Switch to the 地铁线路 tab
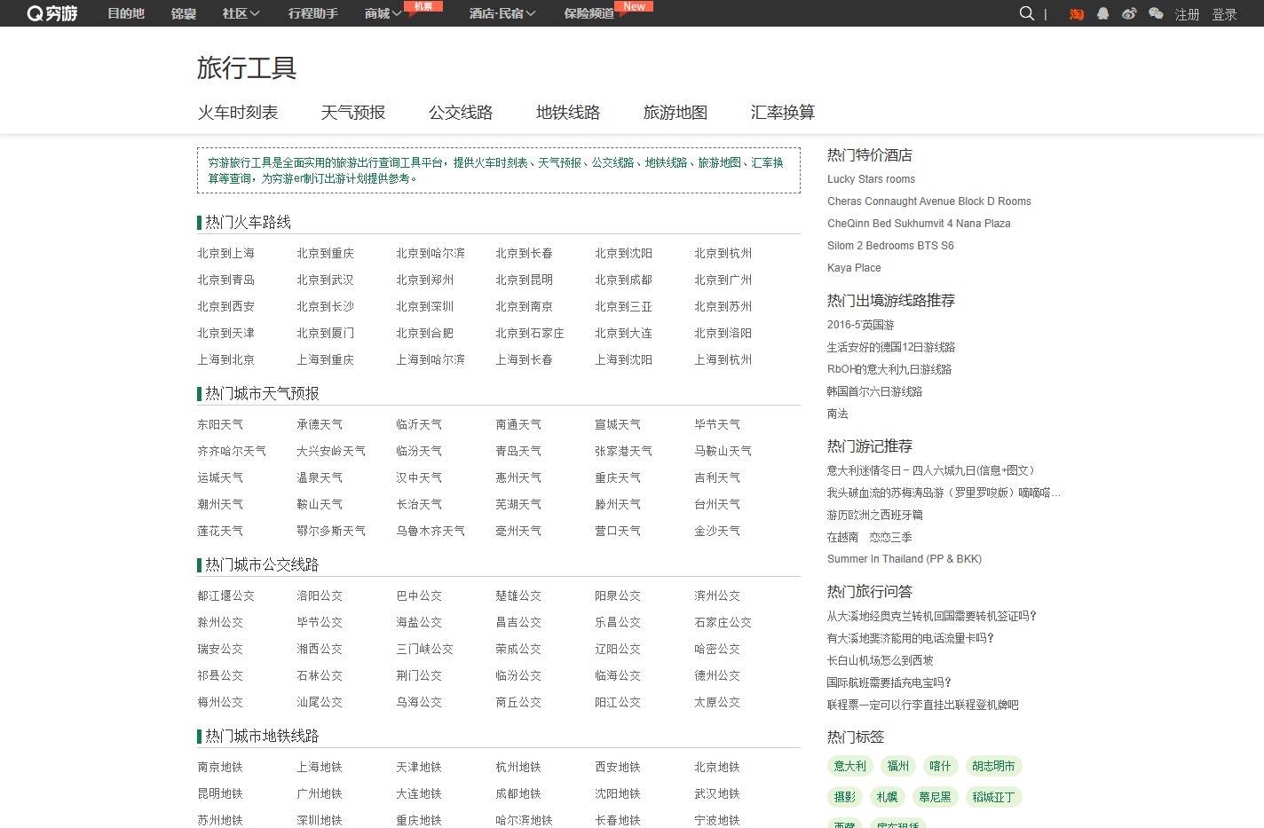Screen dimensions: 1264x828 point(568,112)
